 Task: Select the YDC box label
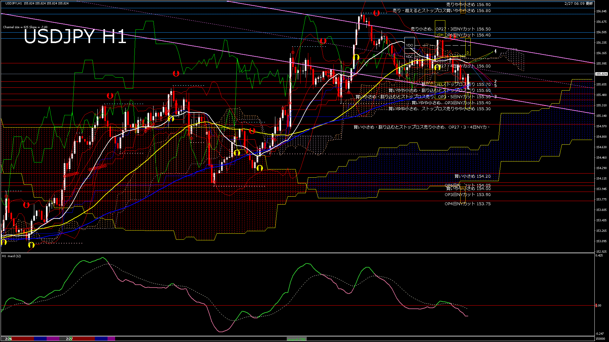[x=409, y=57]
